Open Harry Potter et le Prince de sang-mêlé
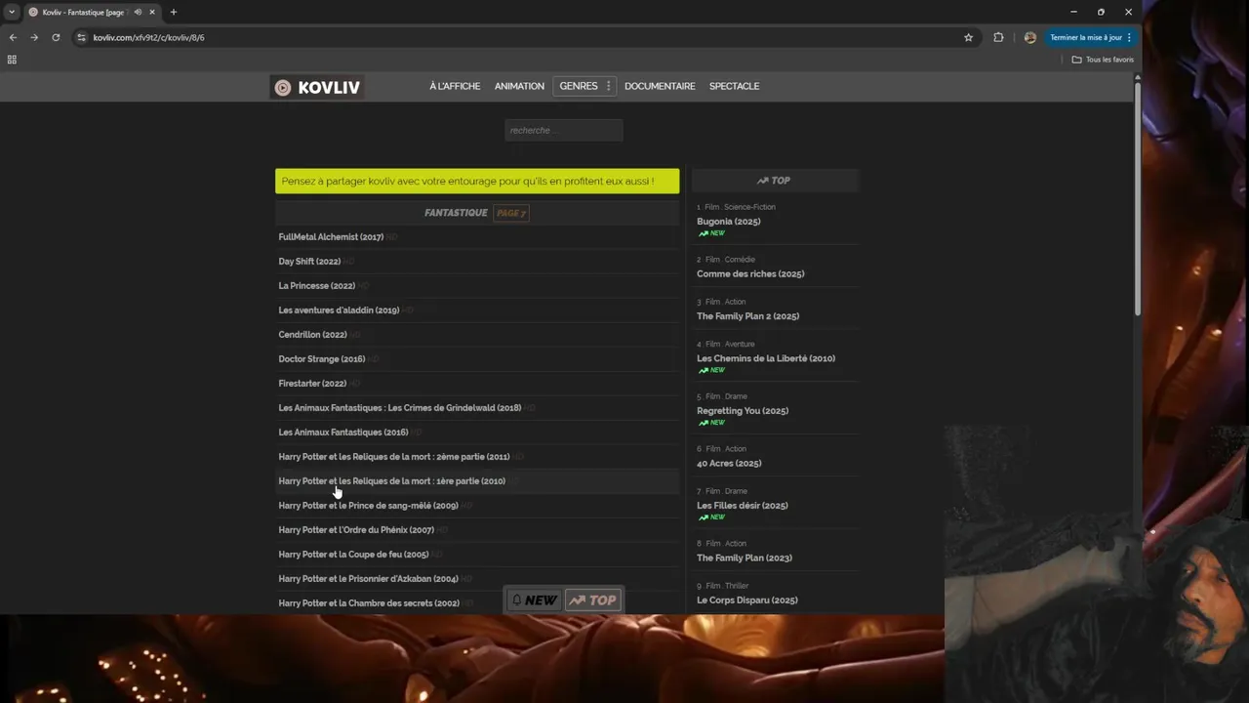Screen dimensions: 1249x703 [x=368, y=506]
